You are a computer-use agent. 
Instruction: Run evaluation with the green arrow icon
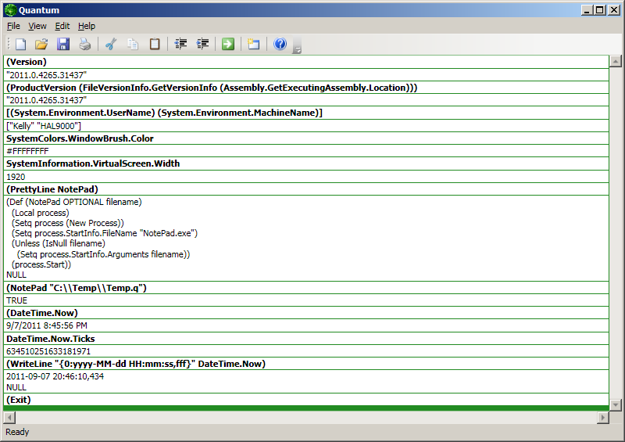click(228, 44)
